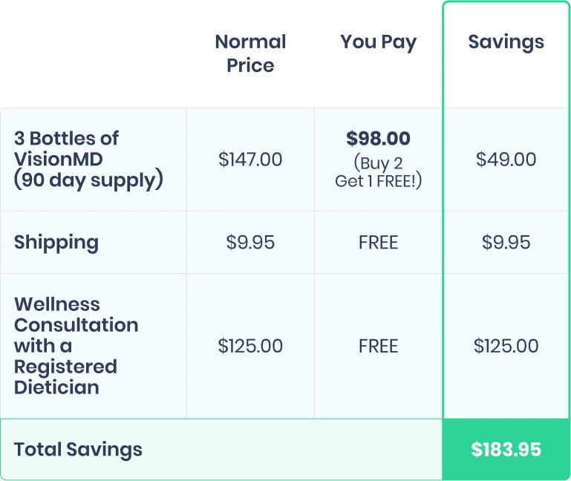Click the Shipping row label

point(56,243)
